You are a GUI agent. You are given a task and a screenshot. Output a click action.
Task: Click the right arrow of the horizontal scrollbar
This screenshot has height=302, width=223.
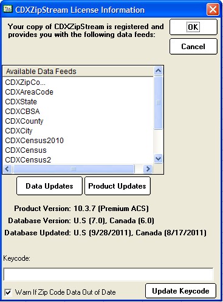tap(148, 169)
